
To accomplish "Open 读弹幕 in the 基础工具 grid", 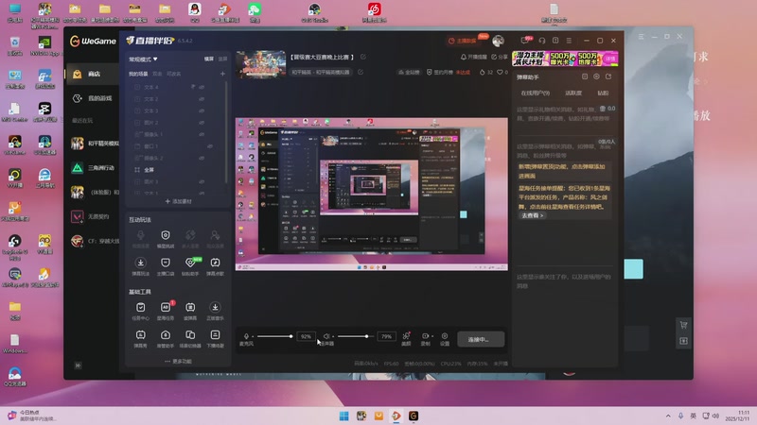I will [x=190, y=311].
